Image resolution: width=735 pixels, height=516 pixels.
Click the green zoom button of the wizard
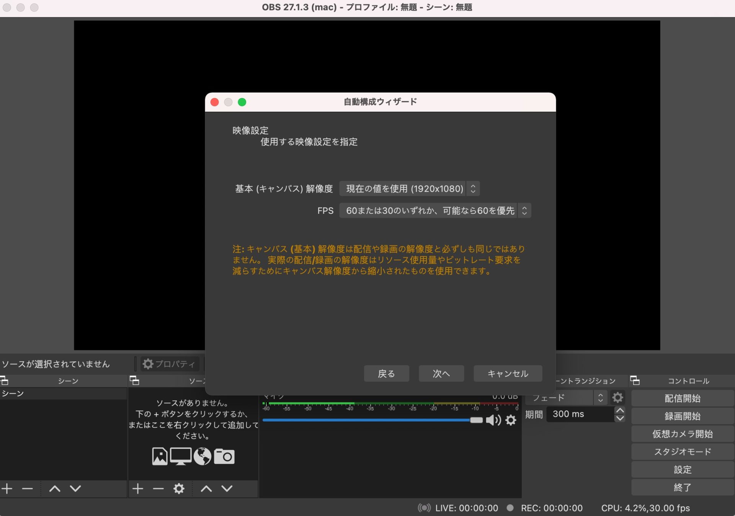(x=242, y=102)
